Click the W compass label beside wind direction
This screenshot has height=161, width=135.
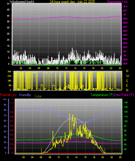(127, 76)
